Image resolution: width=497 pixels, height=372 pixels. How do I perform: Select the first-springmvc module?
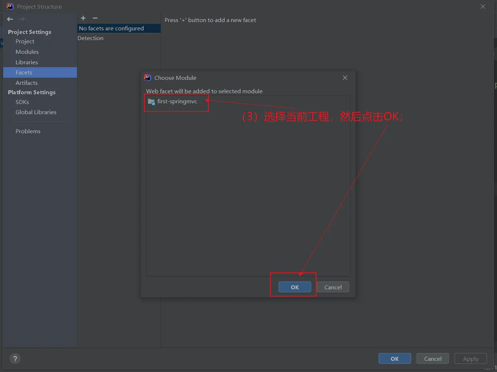pos(177,101)
